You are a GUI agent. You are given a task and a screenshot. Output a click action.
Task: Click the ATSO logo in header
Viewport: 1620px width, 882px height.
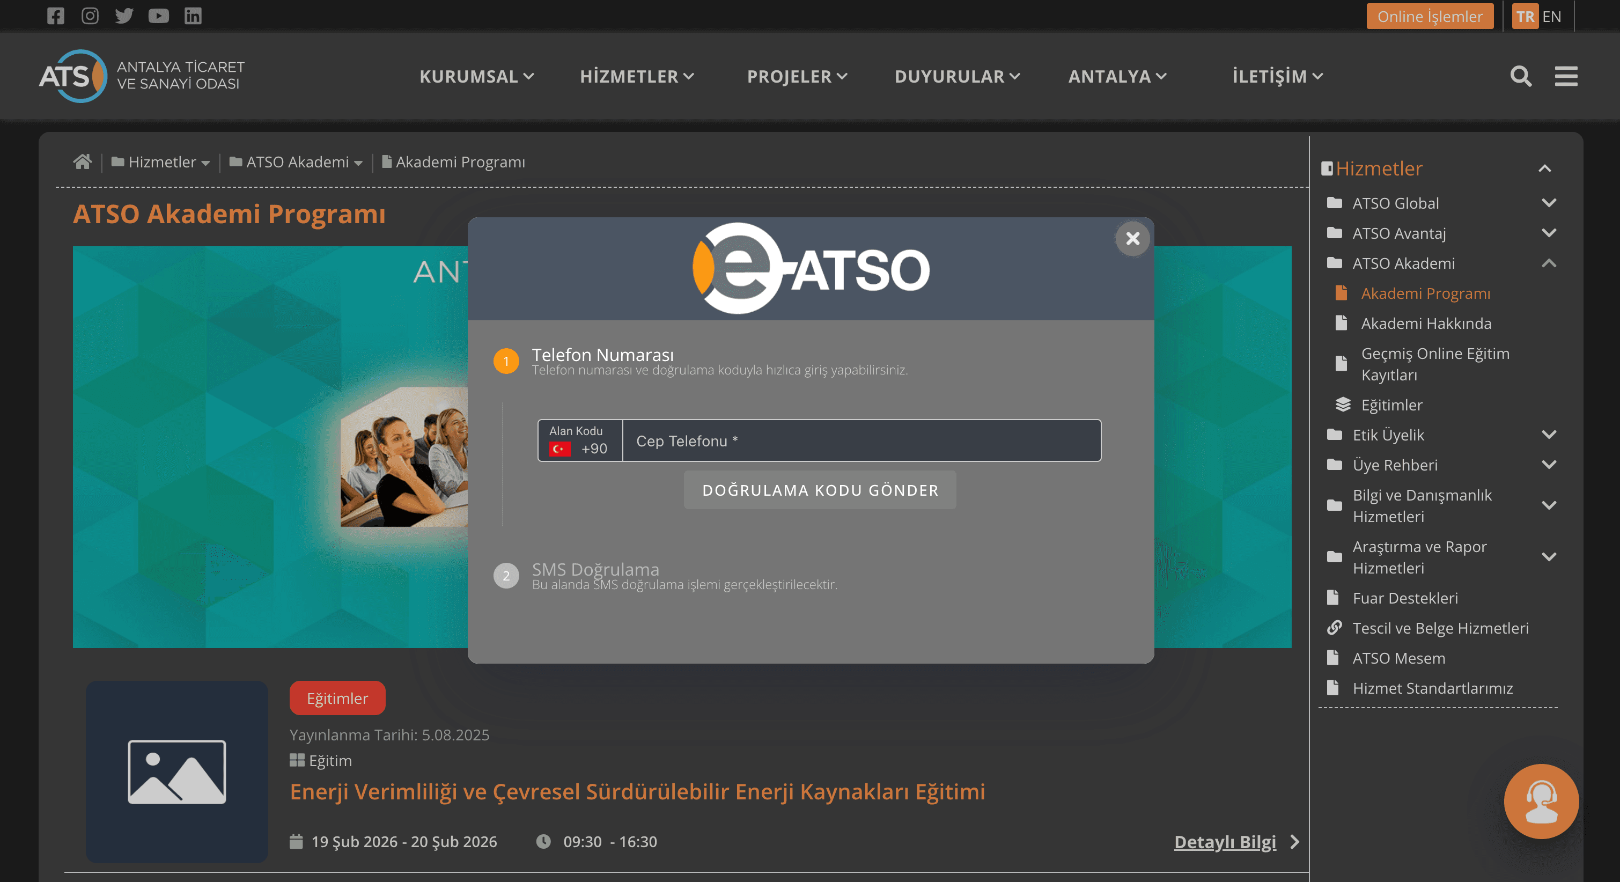(142, 76)
